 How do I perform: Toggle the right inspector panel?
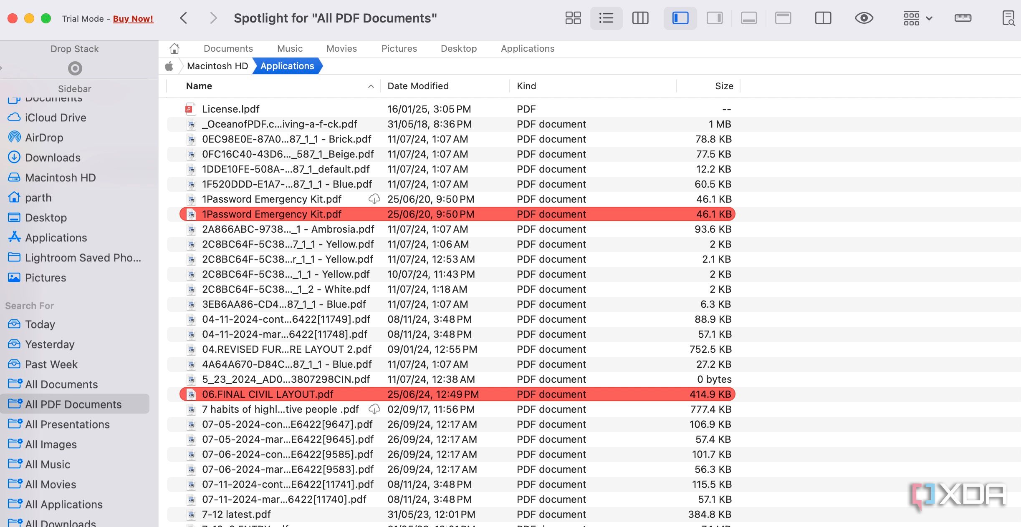pyautogui.click(x=714, y=18)
